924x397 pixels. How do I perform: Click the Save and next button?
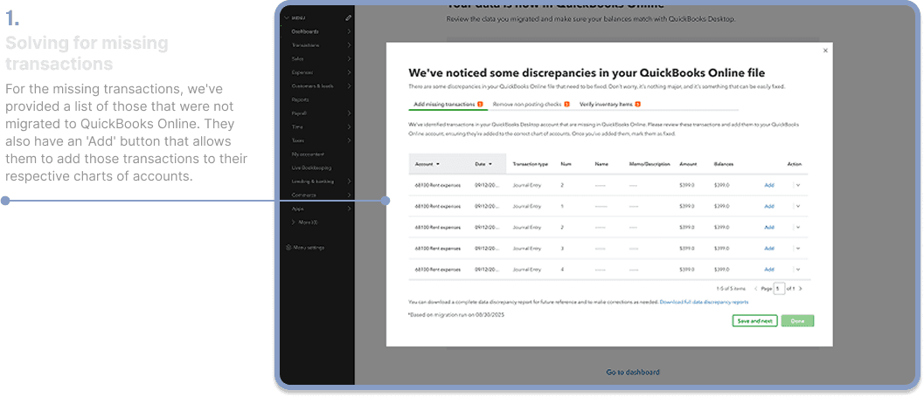pyautogui.click(x=755, y=321)
